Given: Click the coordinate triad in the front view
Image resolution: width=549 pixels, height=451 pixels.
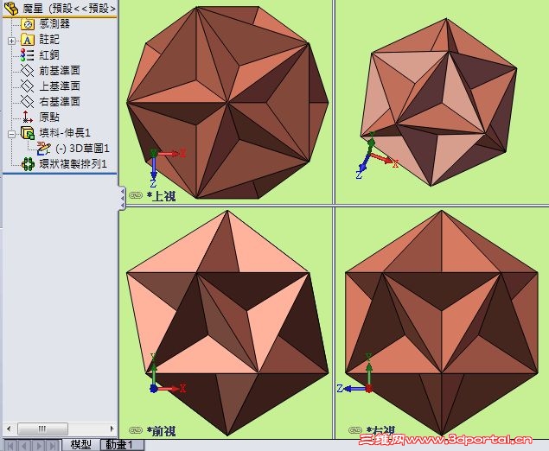Looking at the screenshot, I should click(x=167, y=374).
